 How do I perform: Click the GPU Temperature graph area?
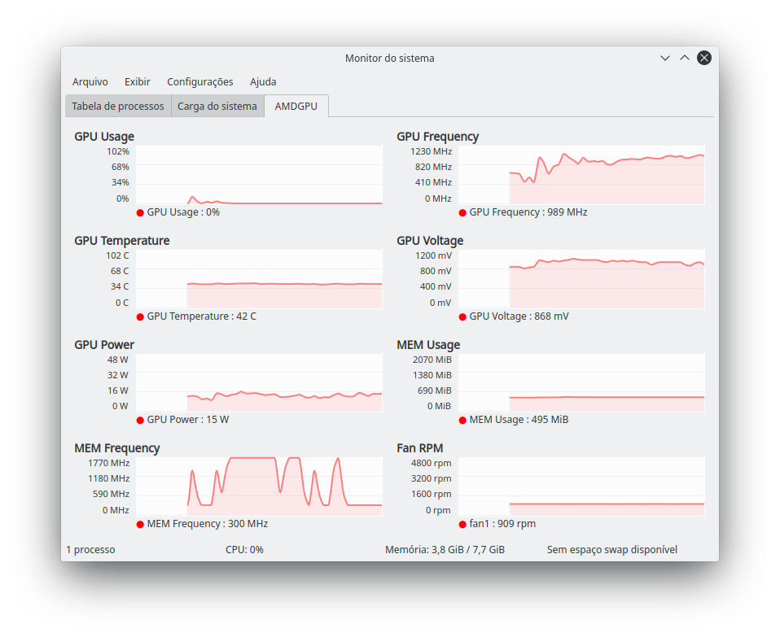(259, 279)
